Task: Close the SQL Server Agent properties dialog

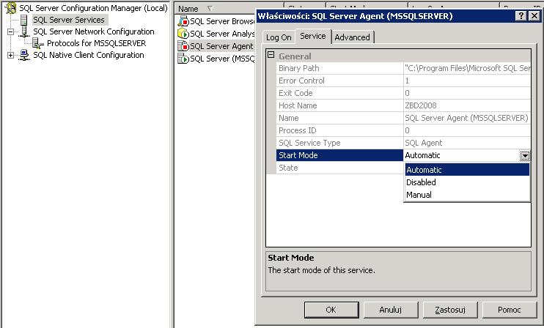Action: point(534,16)
